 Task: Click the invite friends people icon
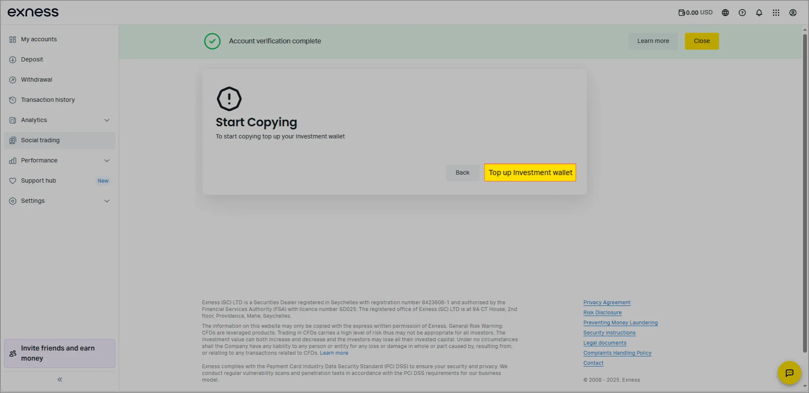(13, 353)
